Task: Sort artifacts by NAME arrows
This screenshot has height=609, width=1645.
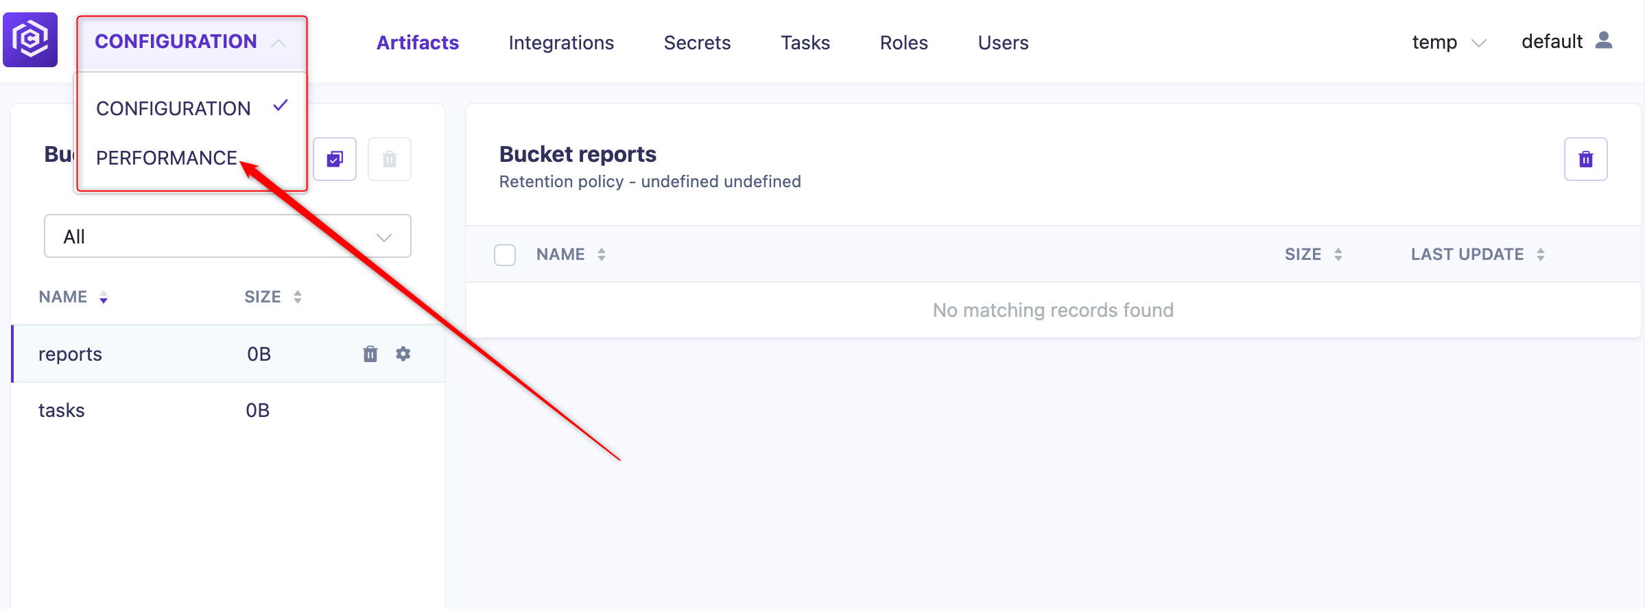Action: click(602, 254)
